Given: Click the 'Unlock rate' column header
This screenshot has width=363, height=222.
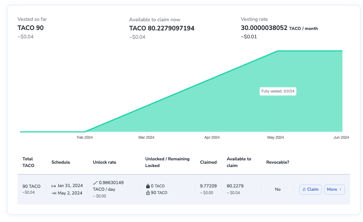Looking at the screenshot, I should pos(105,162).
